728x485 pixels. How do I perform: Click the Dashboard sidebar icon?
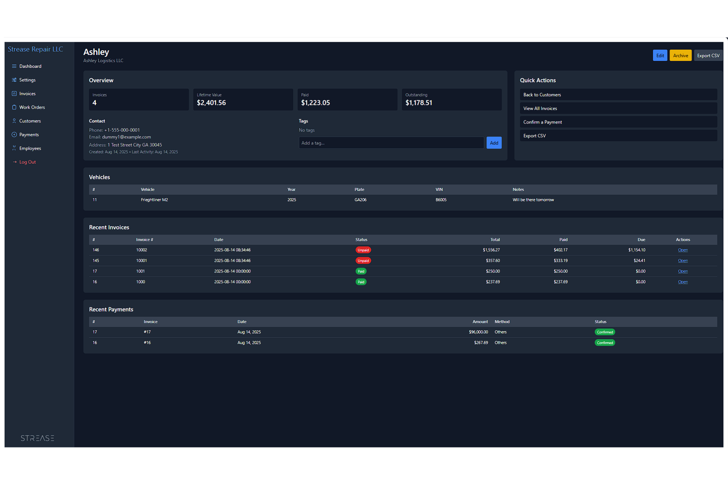coord(14,66)
